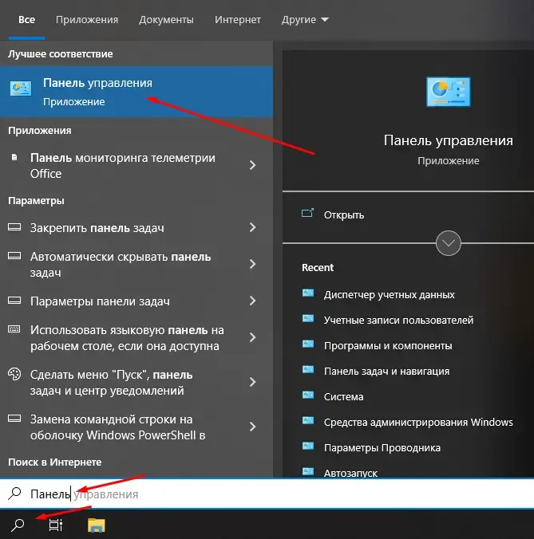Screen dimensions: 534x539
Task: Click the taskbar icon beside Закрепить панель задач
Action: pyautogui.click(x=14, y=227)
